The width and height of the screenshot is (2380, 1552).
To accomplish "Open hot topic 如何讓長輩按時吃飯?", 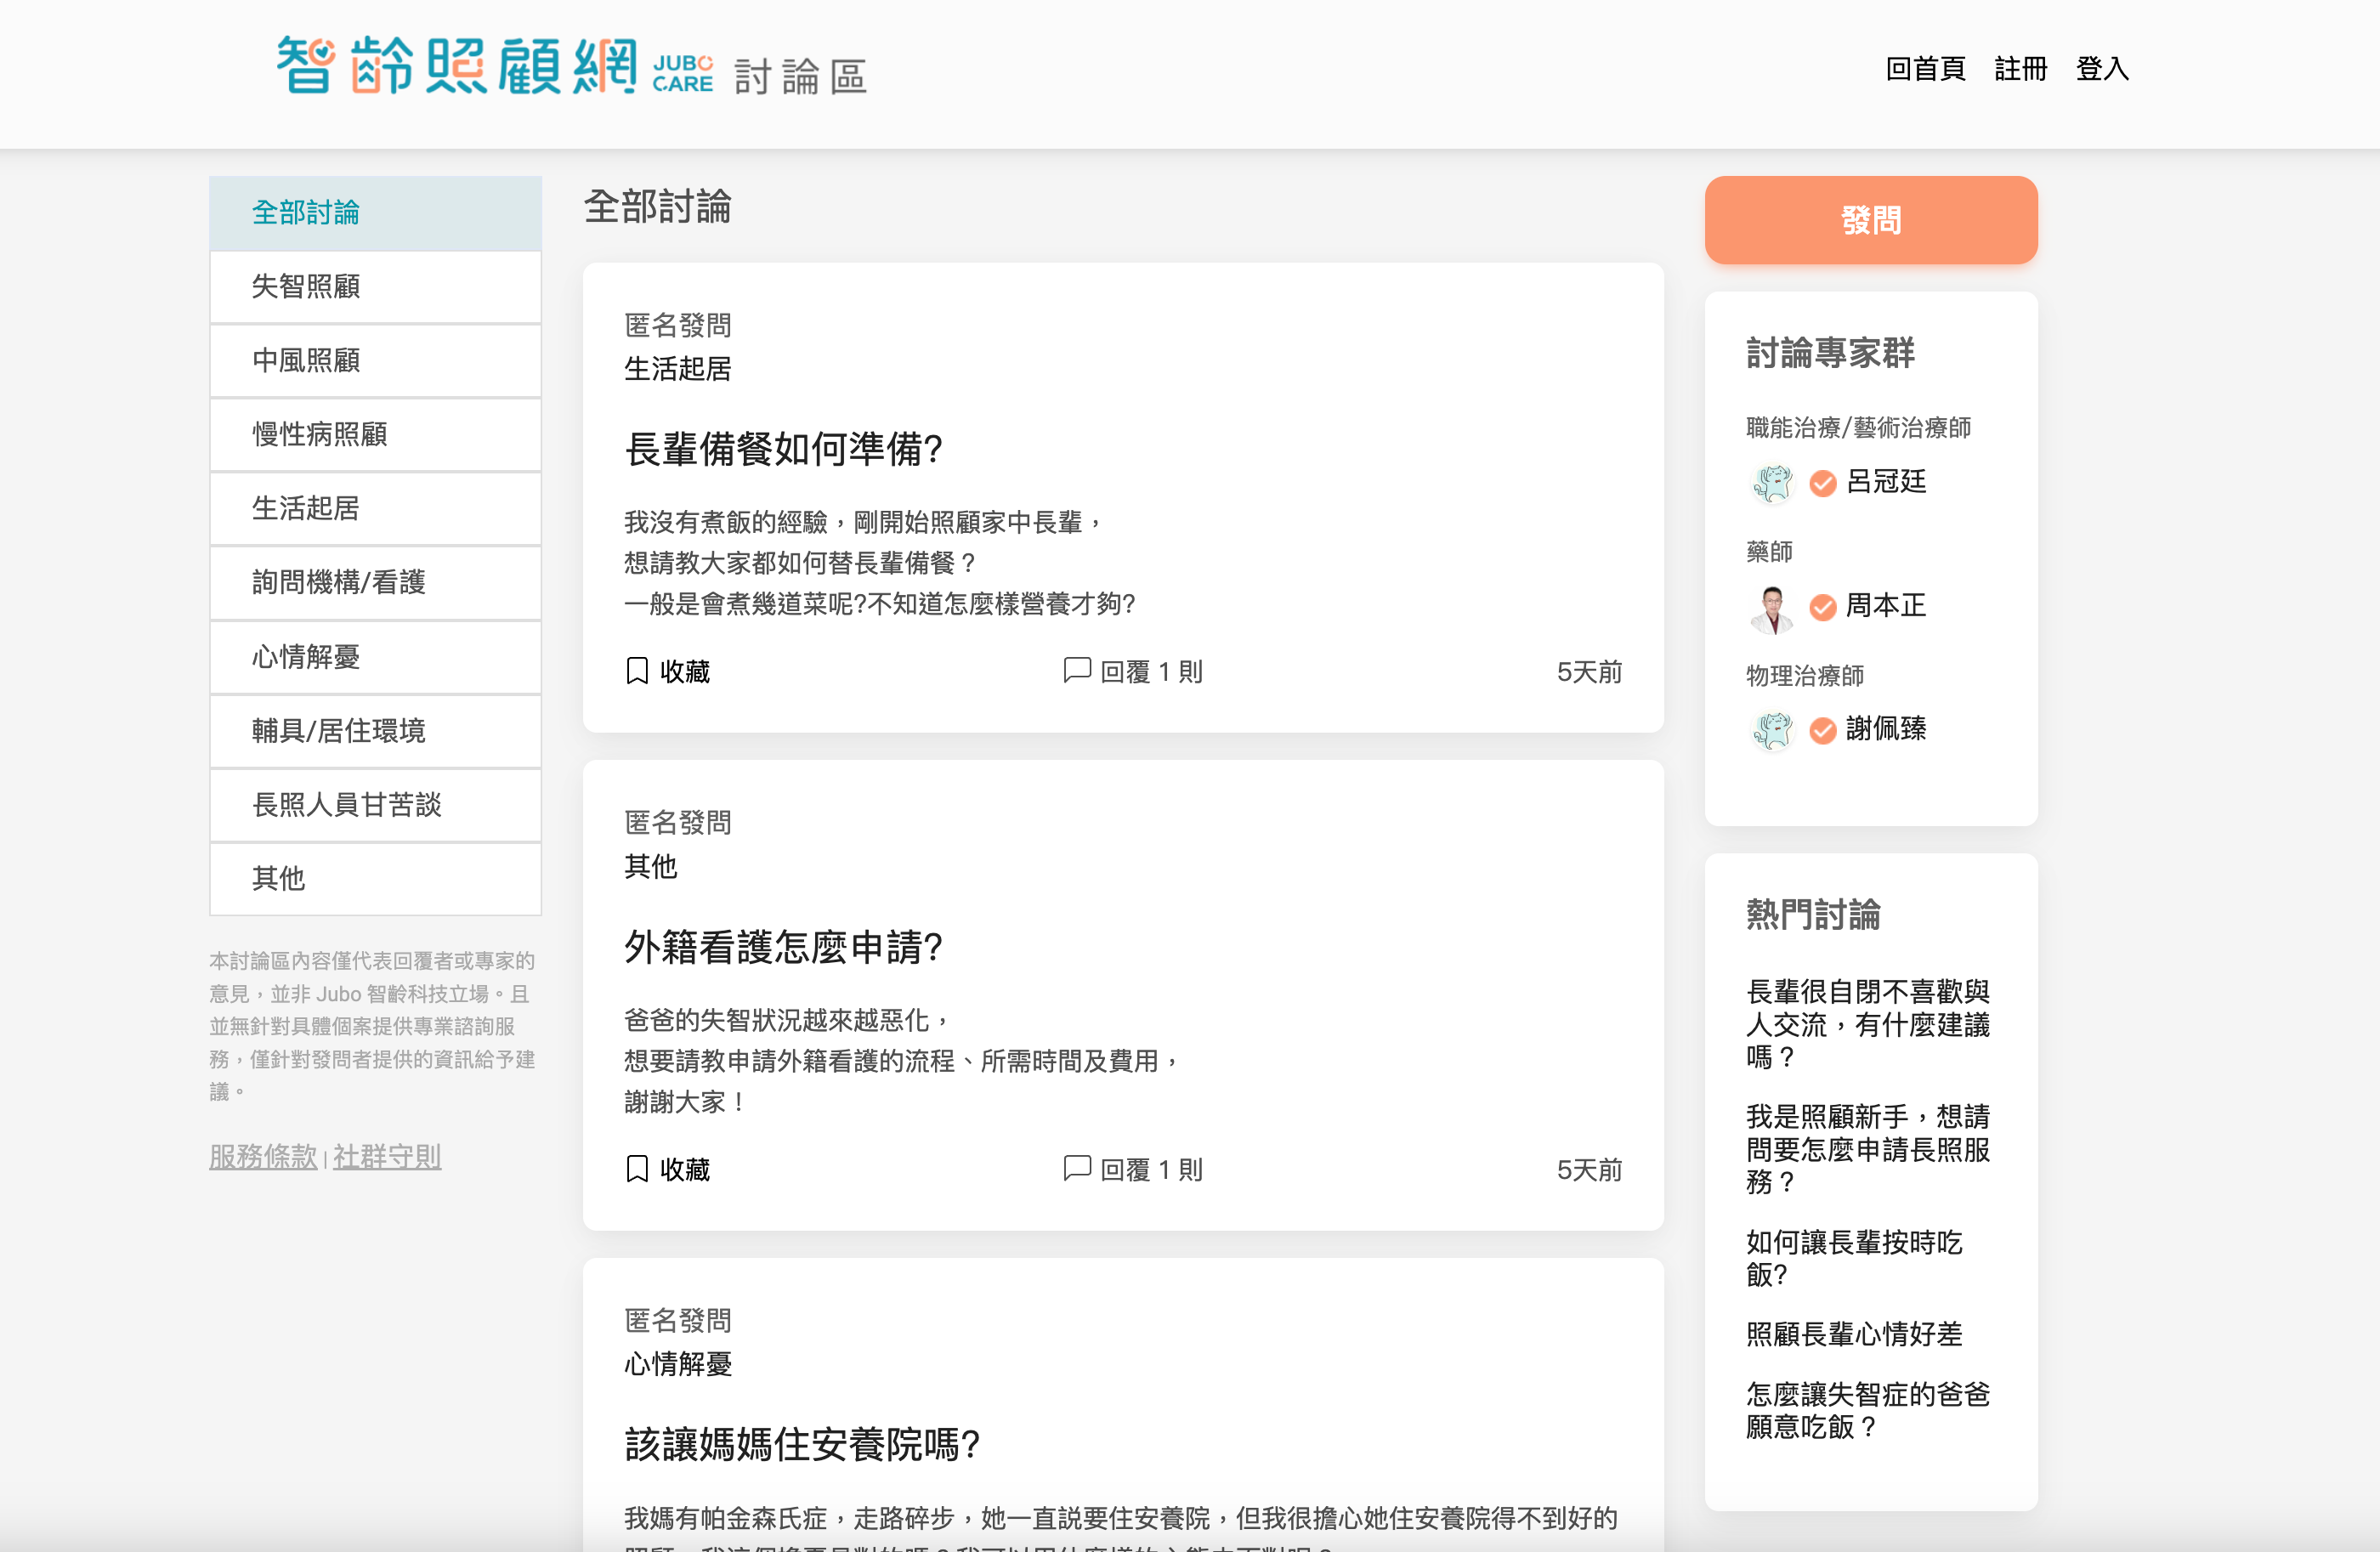I will 1854,1258.
